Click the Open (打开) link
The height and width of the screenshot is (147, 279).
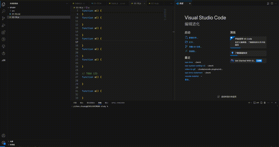(x=192, y=42)
